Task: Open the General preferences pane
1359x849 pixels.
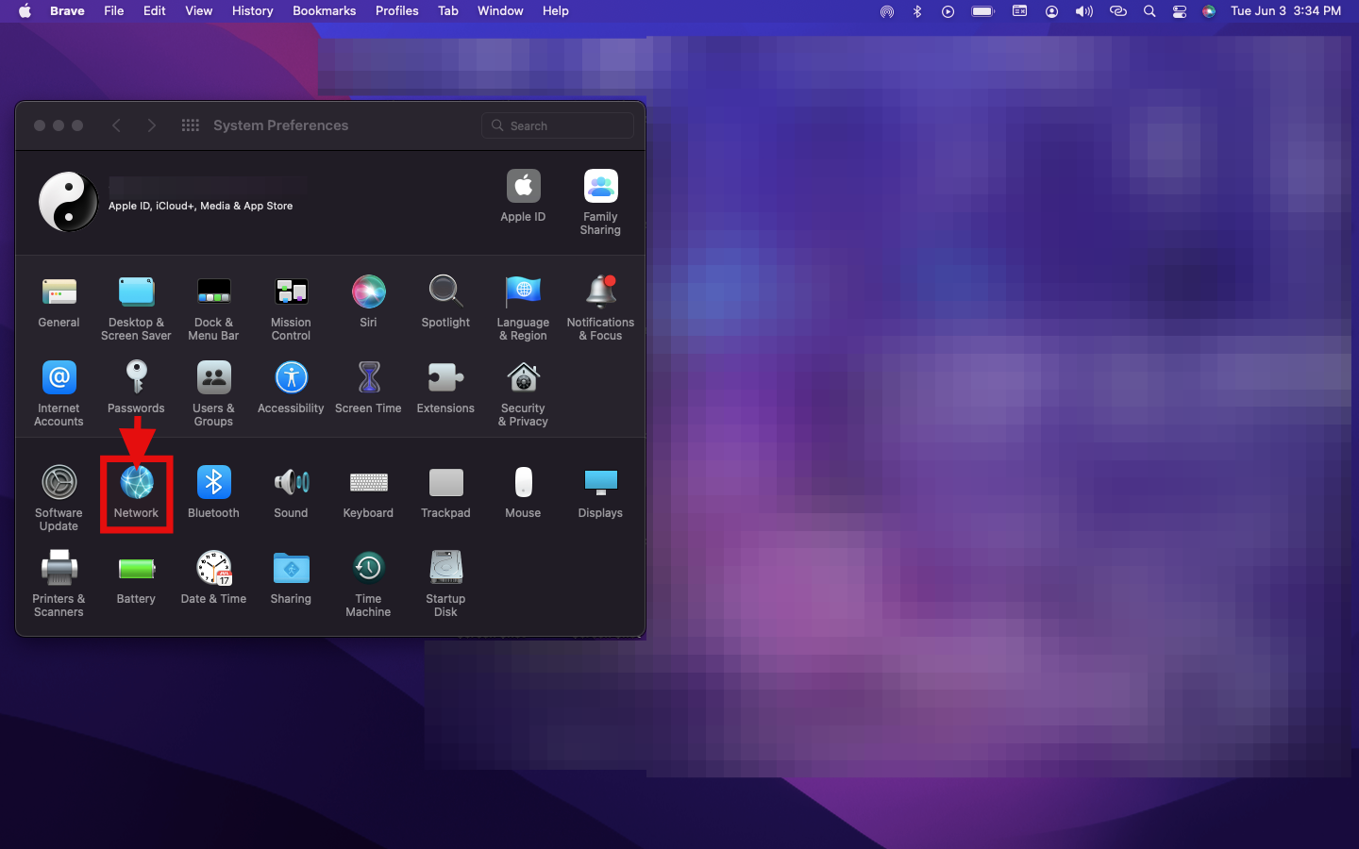Action: point(59,303)
